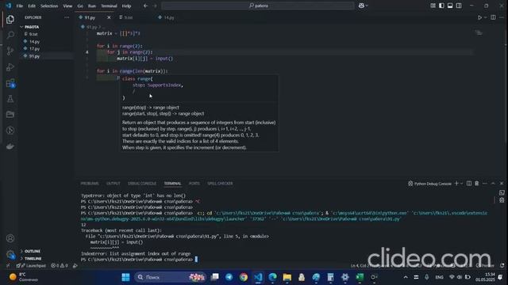Open Chrome from the taskbar
This screenshot has height=285, width=508.
point(244,277)
